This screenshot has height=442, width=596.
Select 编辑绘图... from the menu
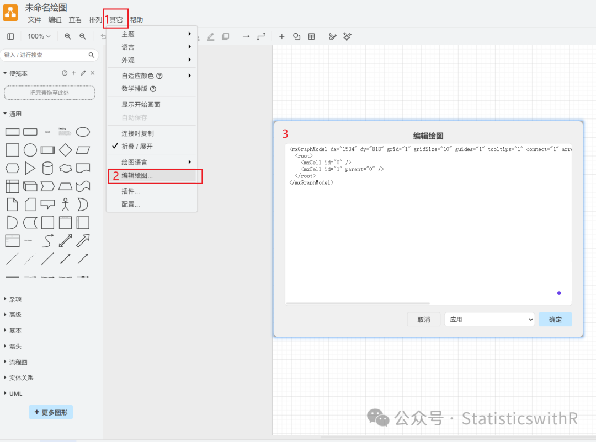(x=137, y=176)
